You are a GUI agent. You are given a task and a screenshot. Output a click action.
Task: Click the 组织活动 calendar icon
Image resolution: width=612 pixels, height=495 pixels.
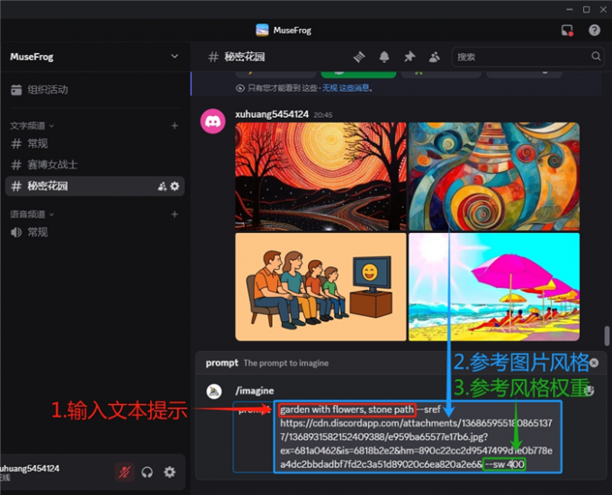click(x=16, y=90)
